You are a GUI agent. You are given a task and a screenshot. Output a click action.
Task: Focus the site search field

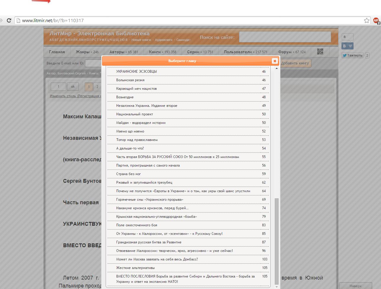285,37
